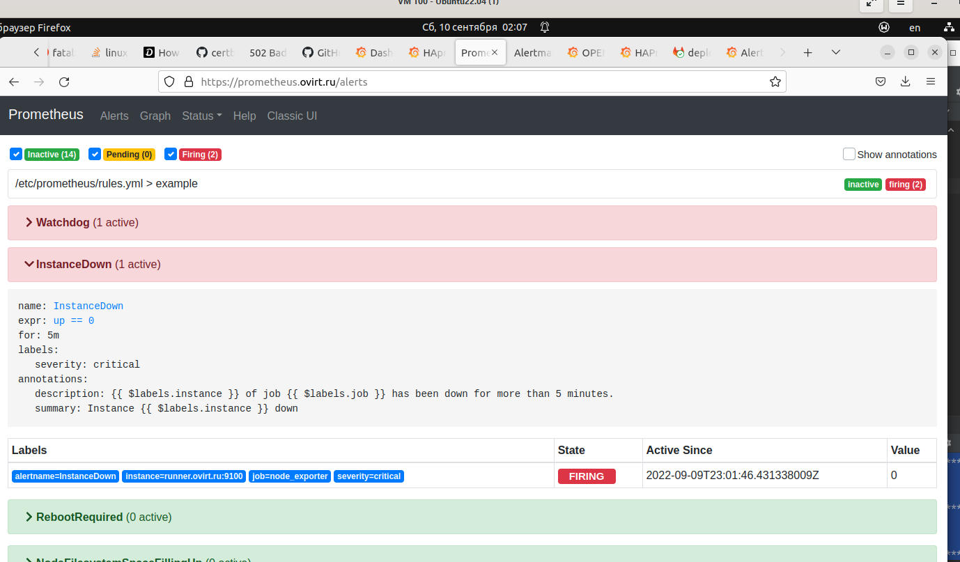Switch to the '502 Bad' tab
Image resolution: width=960 pixels, height=562 pixels.
pos(268,52)
